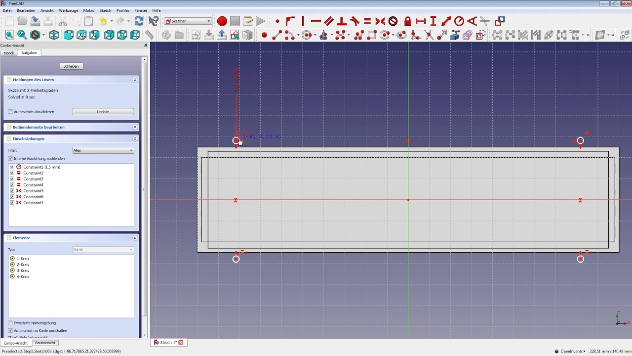
Task: Uncheck Constraint1 (1,5 mm) checkbox
Action: [12, 167]
